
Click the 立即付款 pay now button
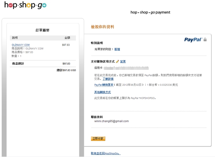[98, 138]
